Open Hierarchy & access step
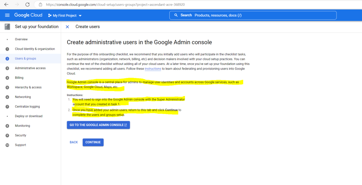The width and height of the screenshot is (362, 185). click(x=28, y=88)
